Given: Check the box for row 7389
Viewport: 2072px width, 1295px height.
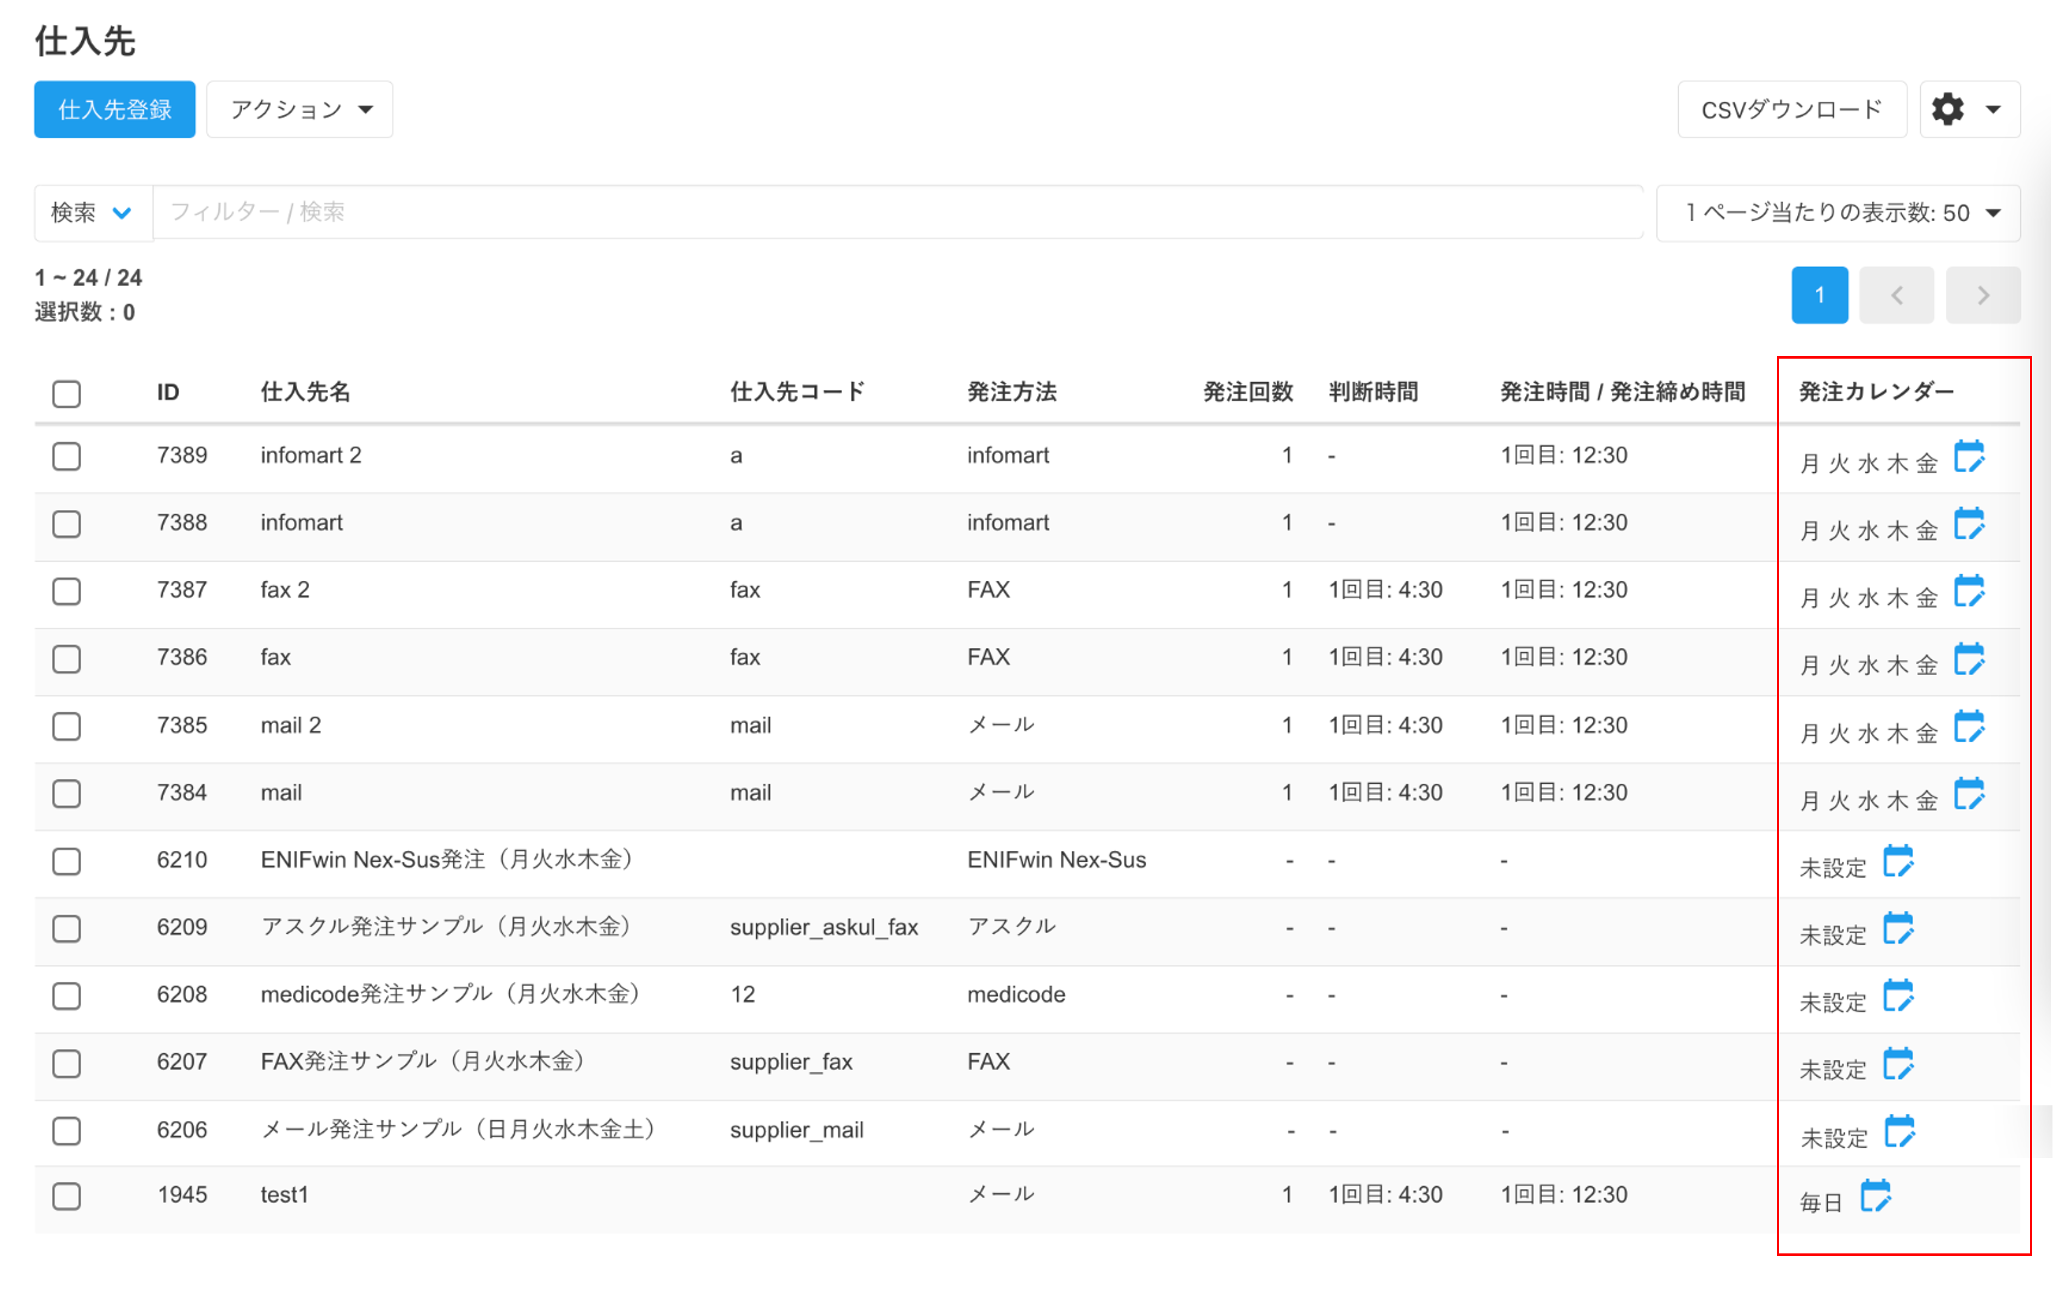Looking at the screenshot, I should coord(66,456).
